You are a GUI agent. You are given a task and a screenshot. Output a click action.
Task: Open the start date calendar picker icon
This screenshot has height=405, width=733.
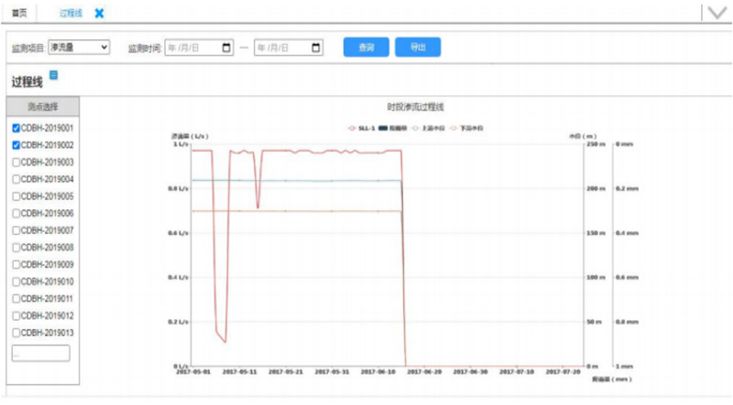(x=226, y=48)
